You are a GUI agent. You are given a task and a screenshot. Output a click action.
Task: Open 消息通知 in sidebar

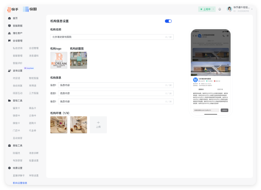pos(34,55)
